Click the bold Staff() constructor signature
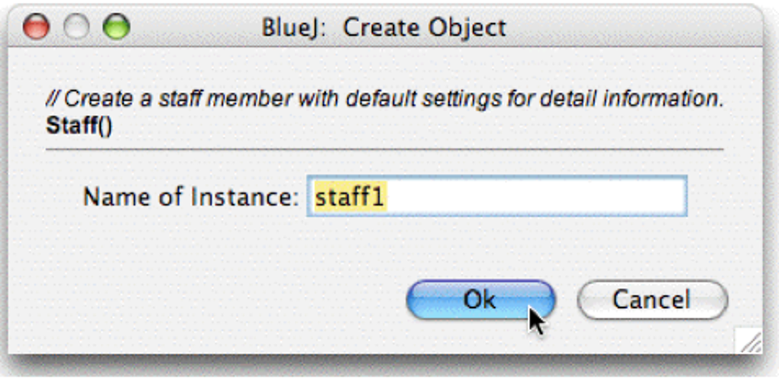779x385 pixels. click(79, 126)
